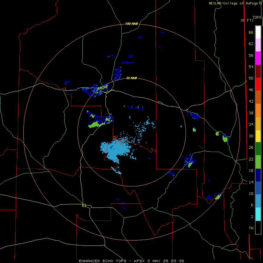Click the 10 legend value

point(251,193)
